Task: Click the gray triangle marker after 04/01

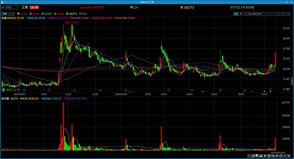Action: pyautogui.click(x=203, y=91)
